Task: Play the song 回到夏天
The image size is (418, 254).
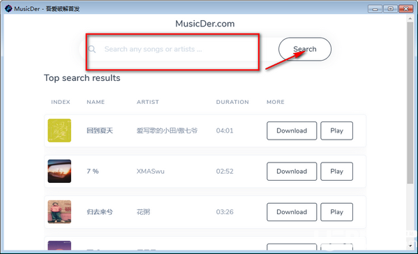Action: (x=336, y=130)
